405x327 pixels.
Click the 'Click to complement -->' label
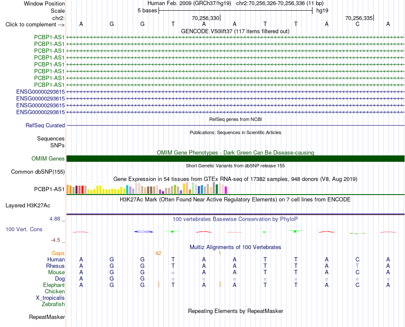[35, 25]
